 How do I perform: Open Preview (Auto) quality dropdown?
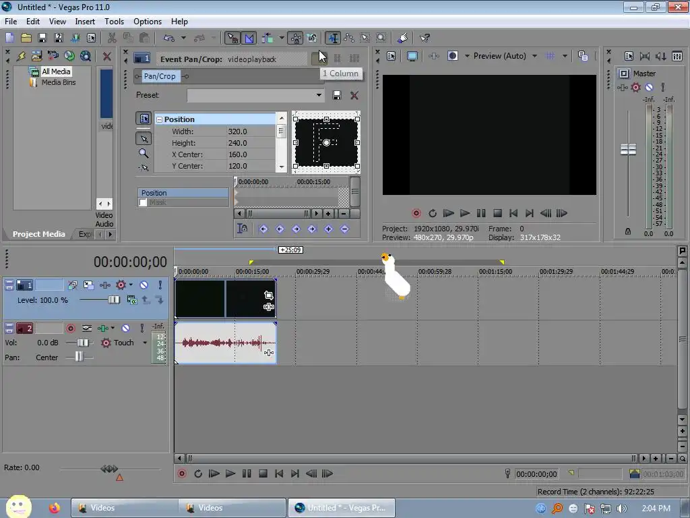coord(534,56)
